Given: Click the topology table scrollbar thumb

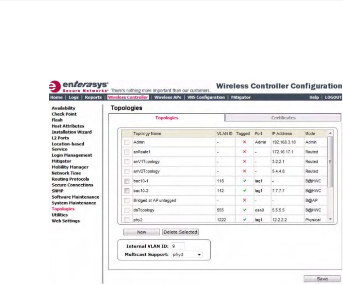Looking at the screenshot, I should coord(330,162).
